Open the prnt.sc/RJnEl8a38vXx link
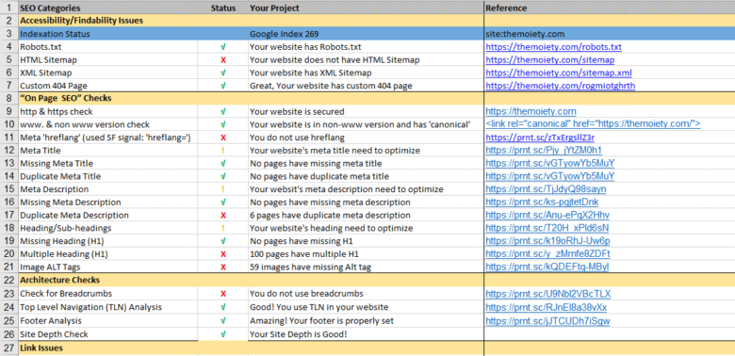The height and width of the screenshot is (356, 735). click(547, 307)
